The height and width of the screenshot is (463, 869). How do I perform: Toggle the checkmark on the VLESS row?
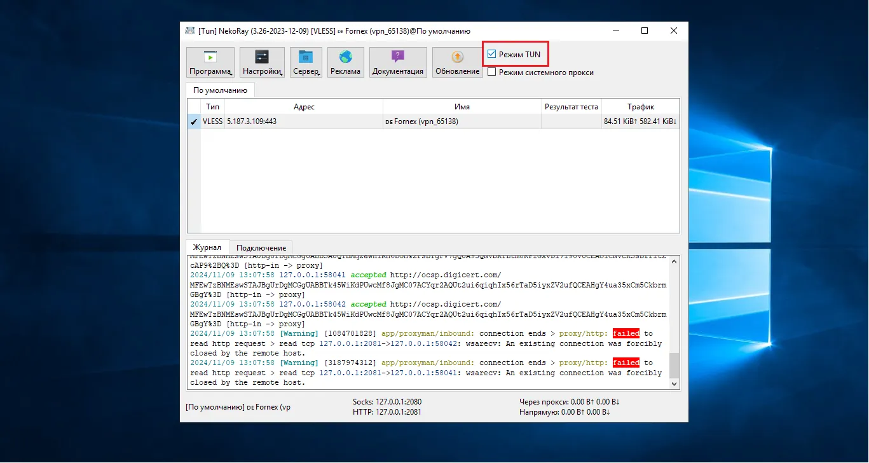point(194,121)
